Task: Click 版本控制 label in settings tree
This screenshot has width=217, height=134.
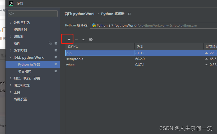Action: pos(20,50)
